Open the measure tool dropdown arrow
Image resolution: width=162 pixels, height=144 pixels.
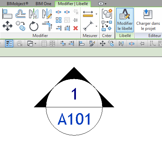pos(96,14)
